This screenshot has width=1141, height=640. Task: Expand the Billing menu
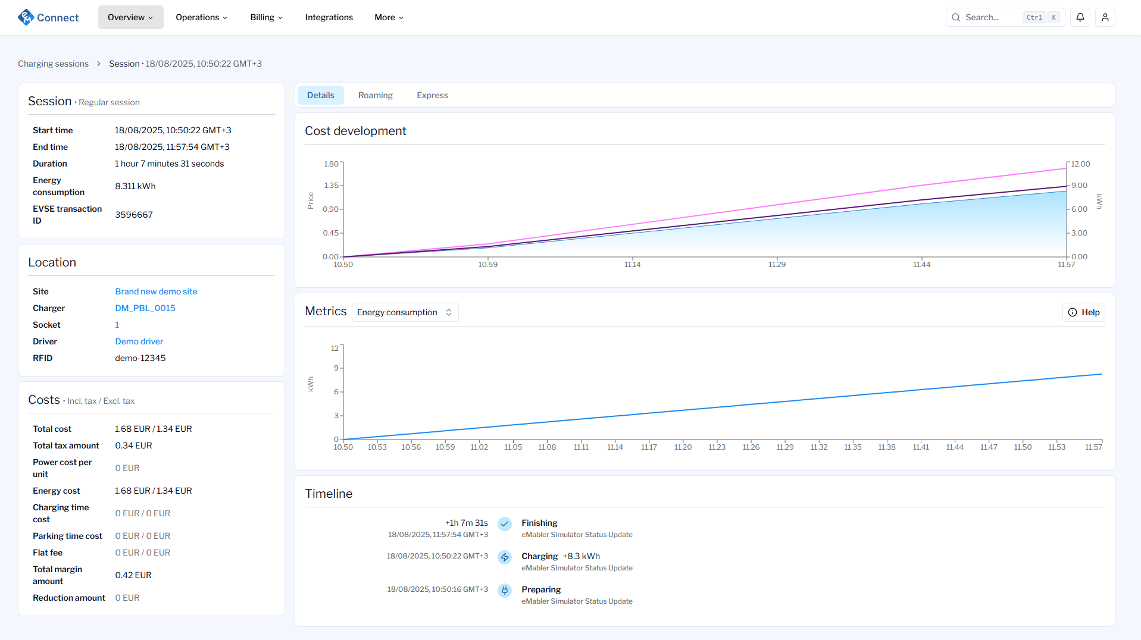pyautogui.click(x=266, y=17)
